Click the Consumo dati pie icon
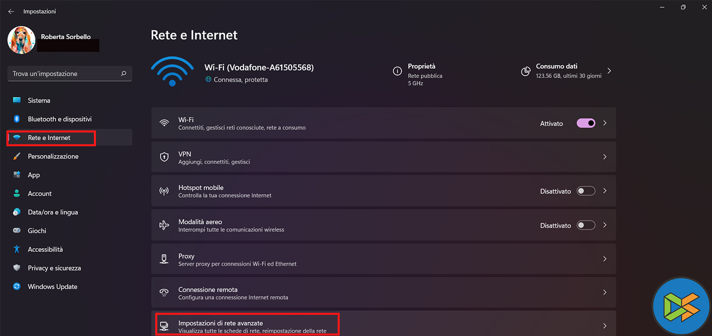 pyautogui.click(x=526, y=71)
